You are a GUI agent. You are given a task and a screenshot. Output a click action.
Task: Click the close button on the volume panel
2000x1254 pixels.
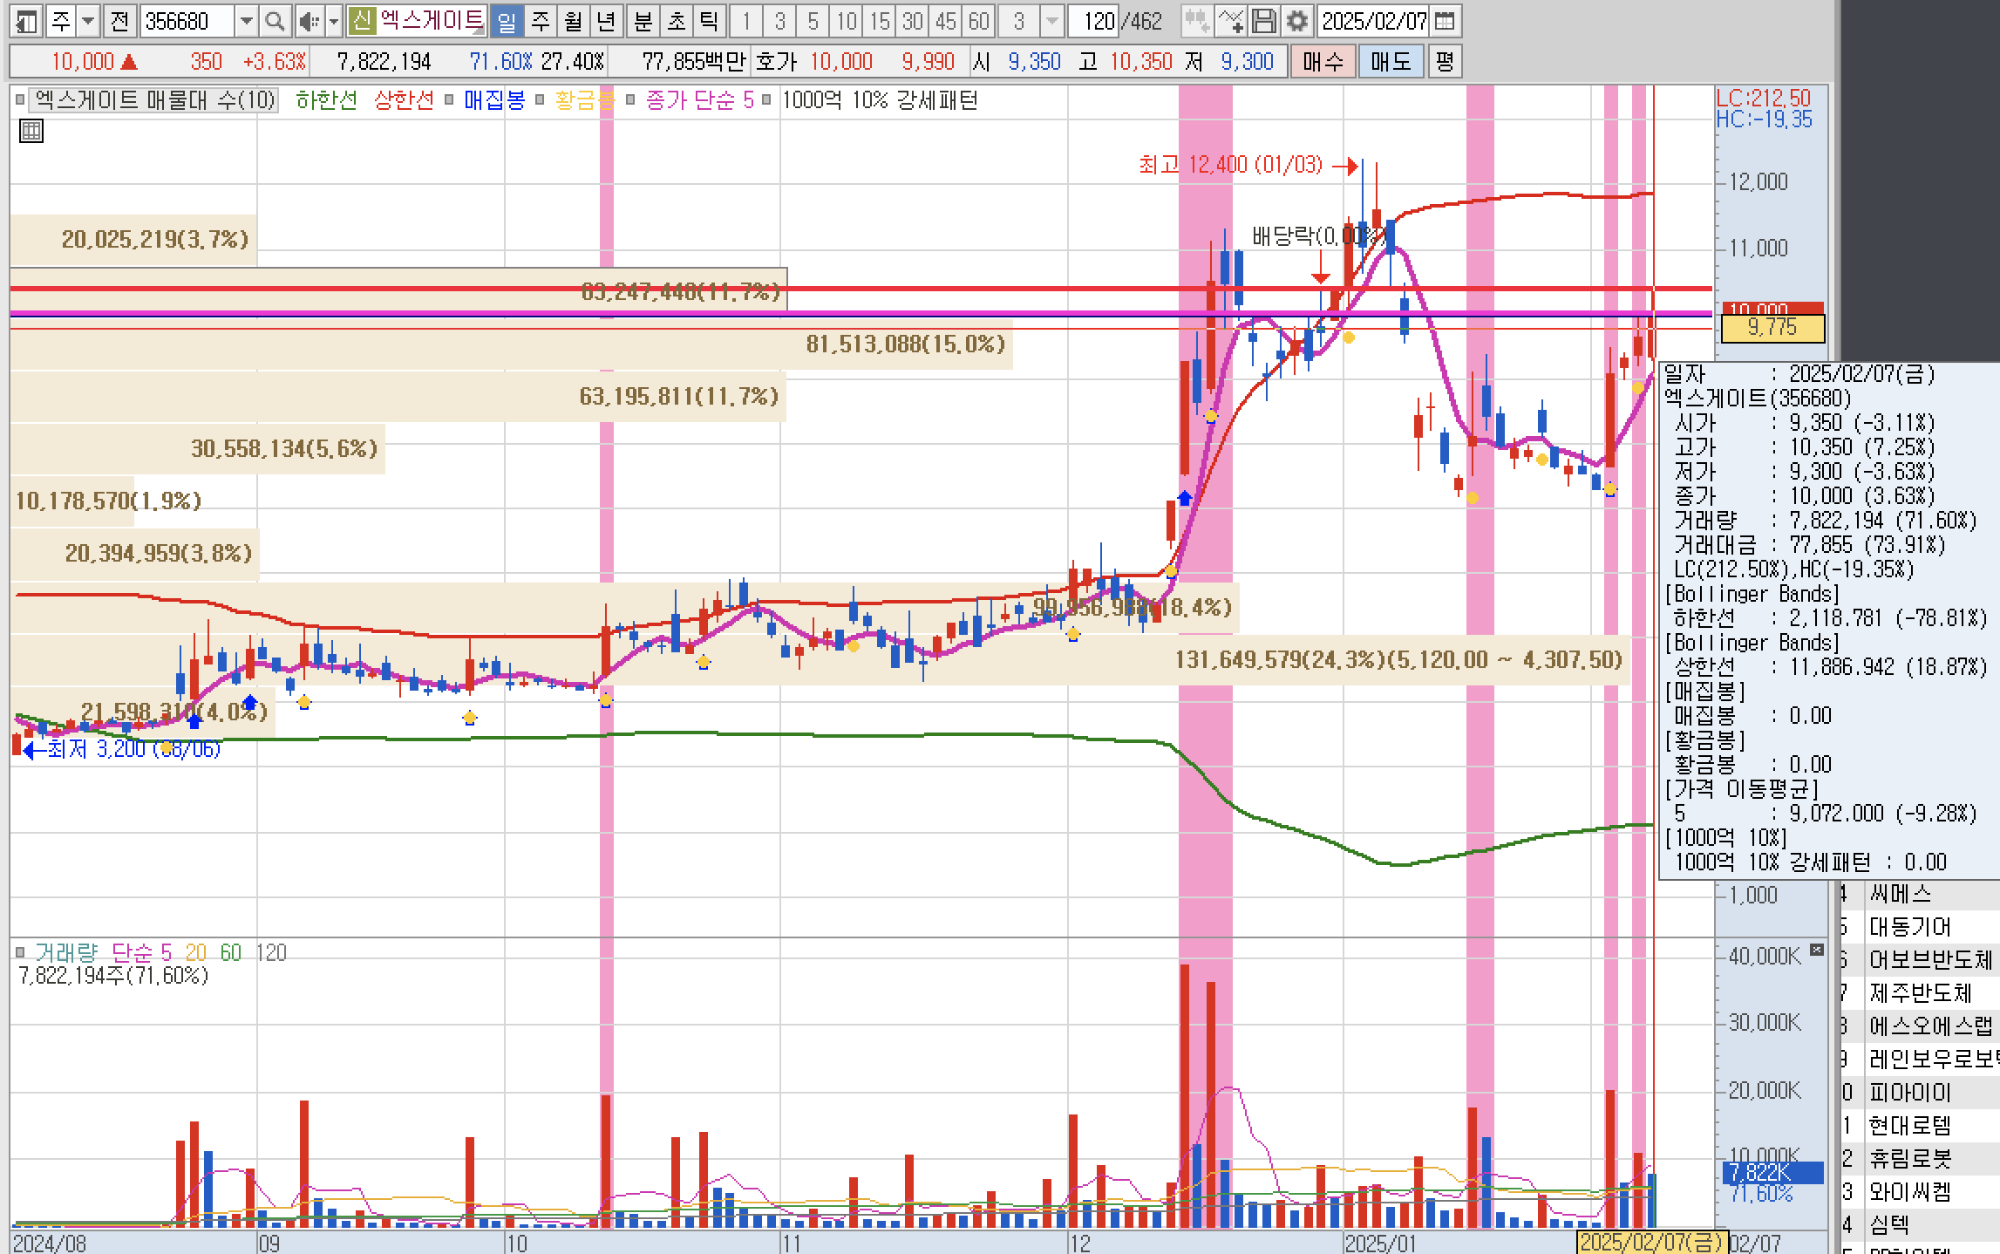pos(1816,950)
